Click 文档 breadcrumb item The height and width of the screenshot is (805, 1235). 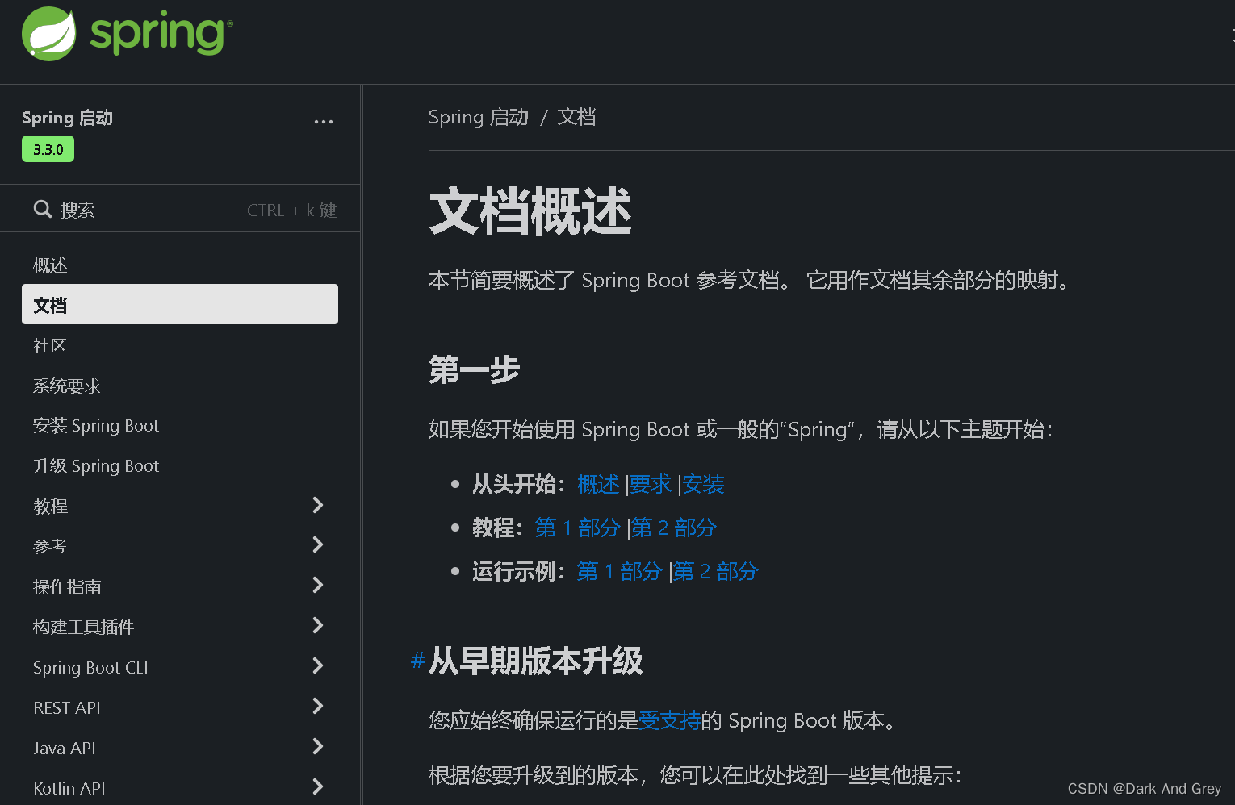[576, 118]
